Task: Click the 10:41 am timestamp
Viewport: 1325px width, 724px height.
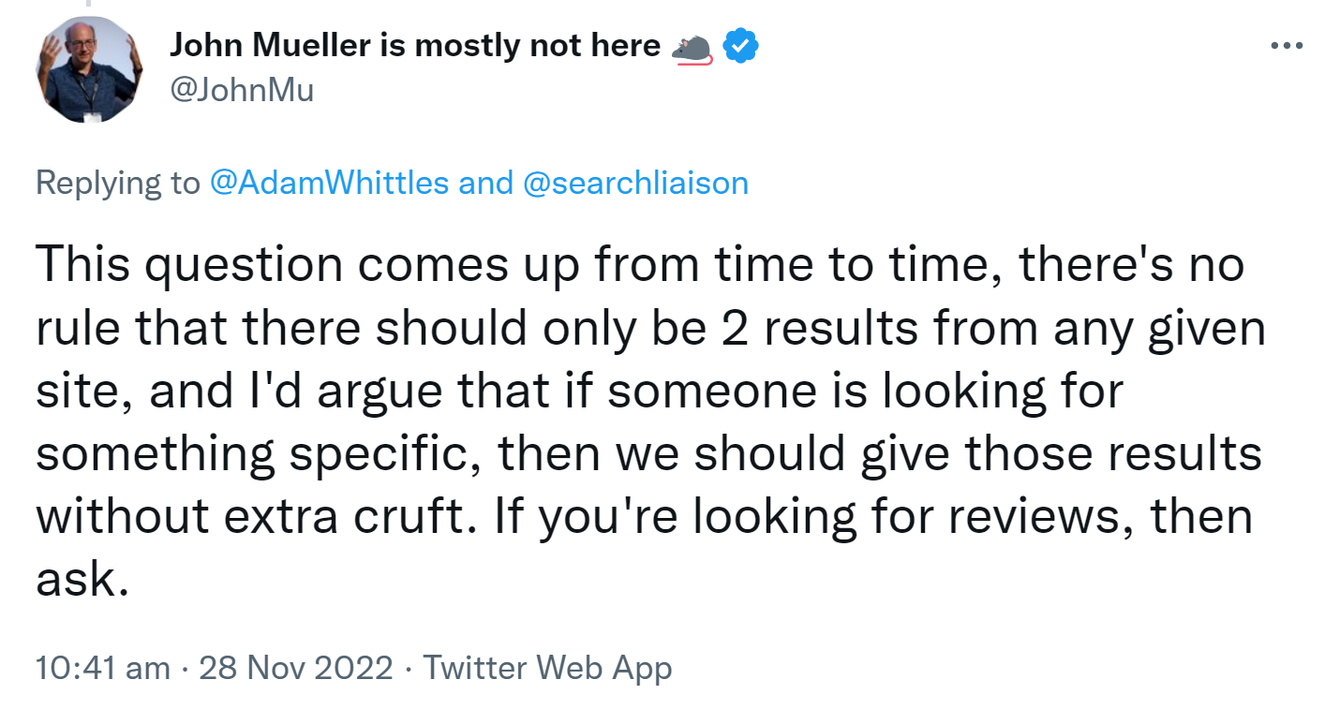Action: [x=103, y=669]
